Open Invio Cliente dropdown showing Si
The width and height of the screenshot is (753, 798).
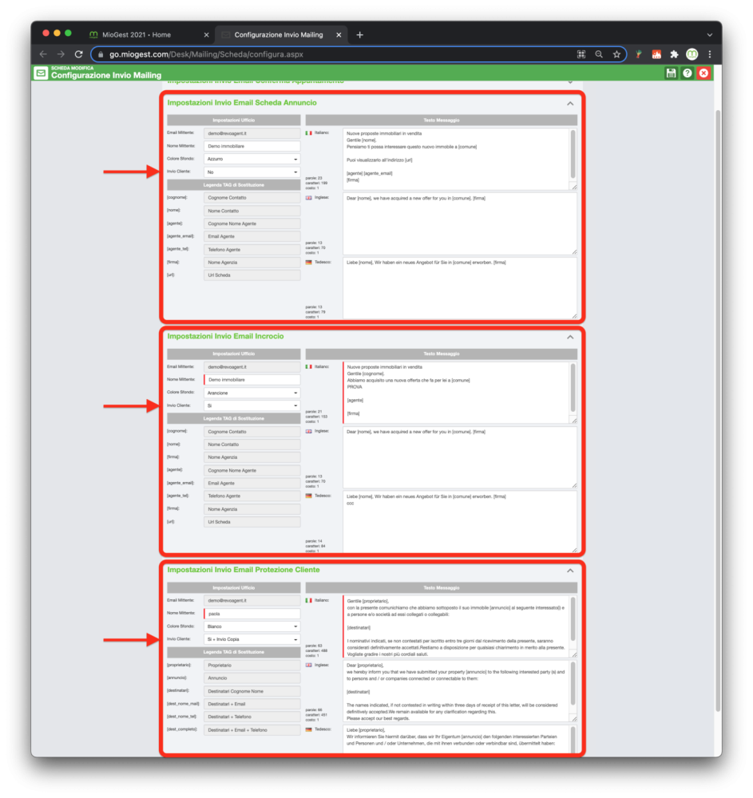[252, 405]
